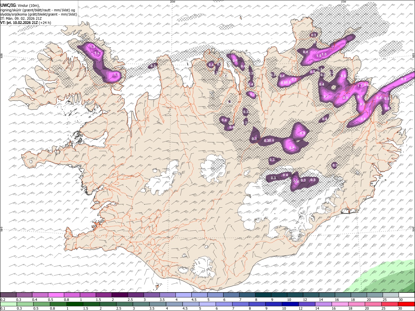Viewport: 415px width, 311px height.
Task: Click the '20W' longitude label
Action: click(x=172, y=2)
